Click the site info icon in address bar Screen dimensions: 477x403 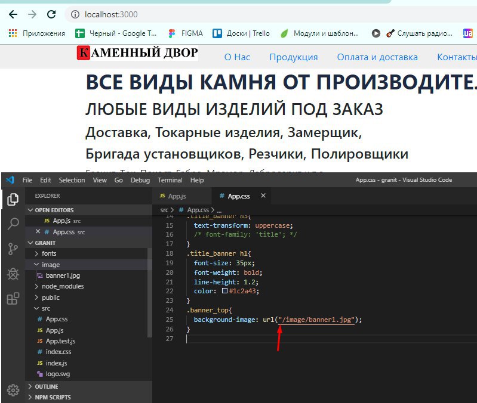[x=75, y=14]
